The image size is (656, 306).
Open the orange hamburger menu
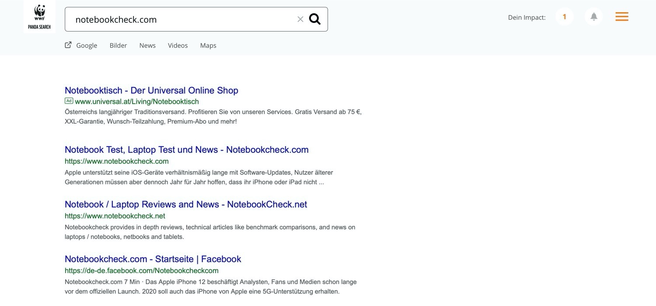(621, 17)
